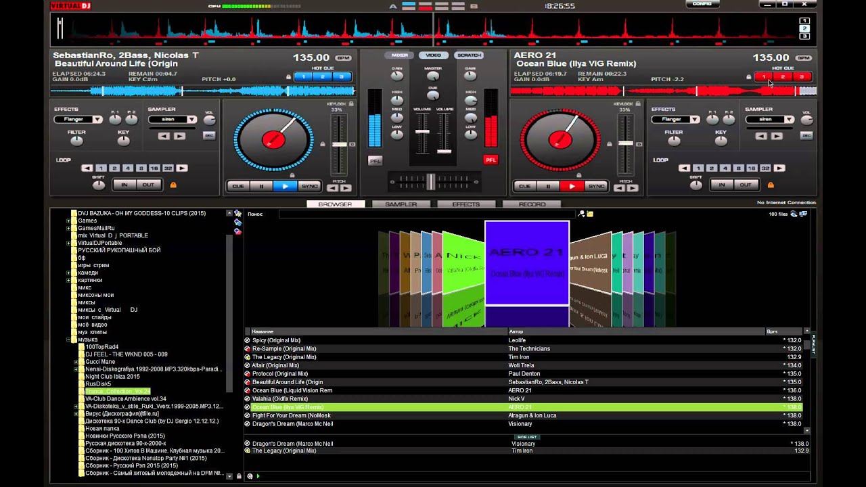This screenshot has width=866, height=487.
Task: Expand the картинки folder
Action: (x=68, y=280)
